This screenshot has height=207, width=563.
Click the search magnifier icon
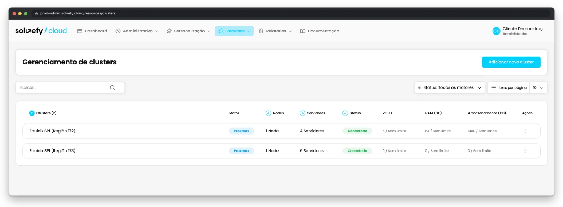coord(113,87)
